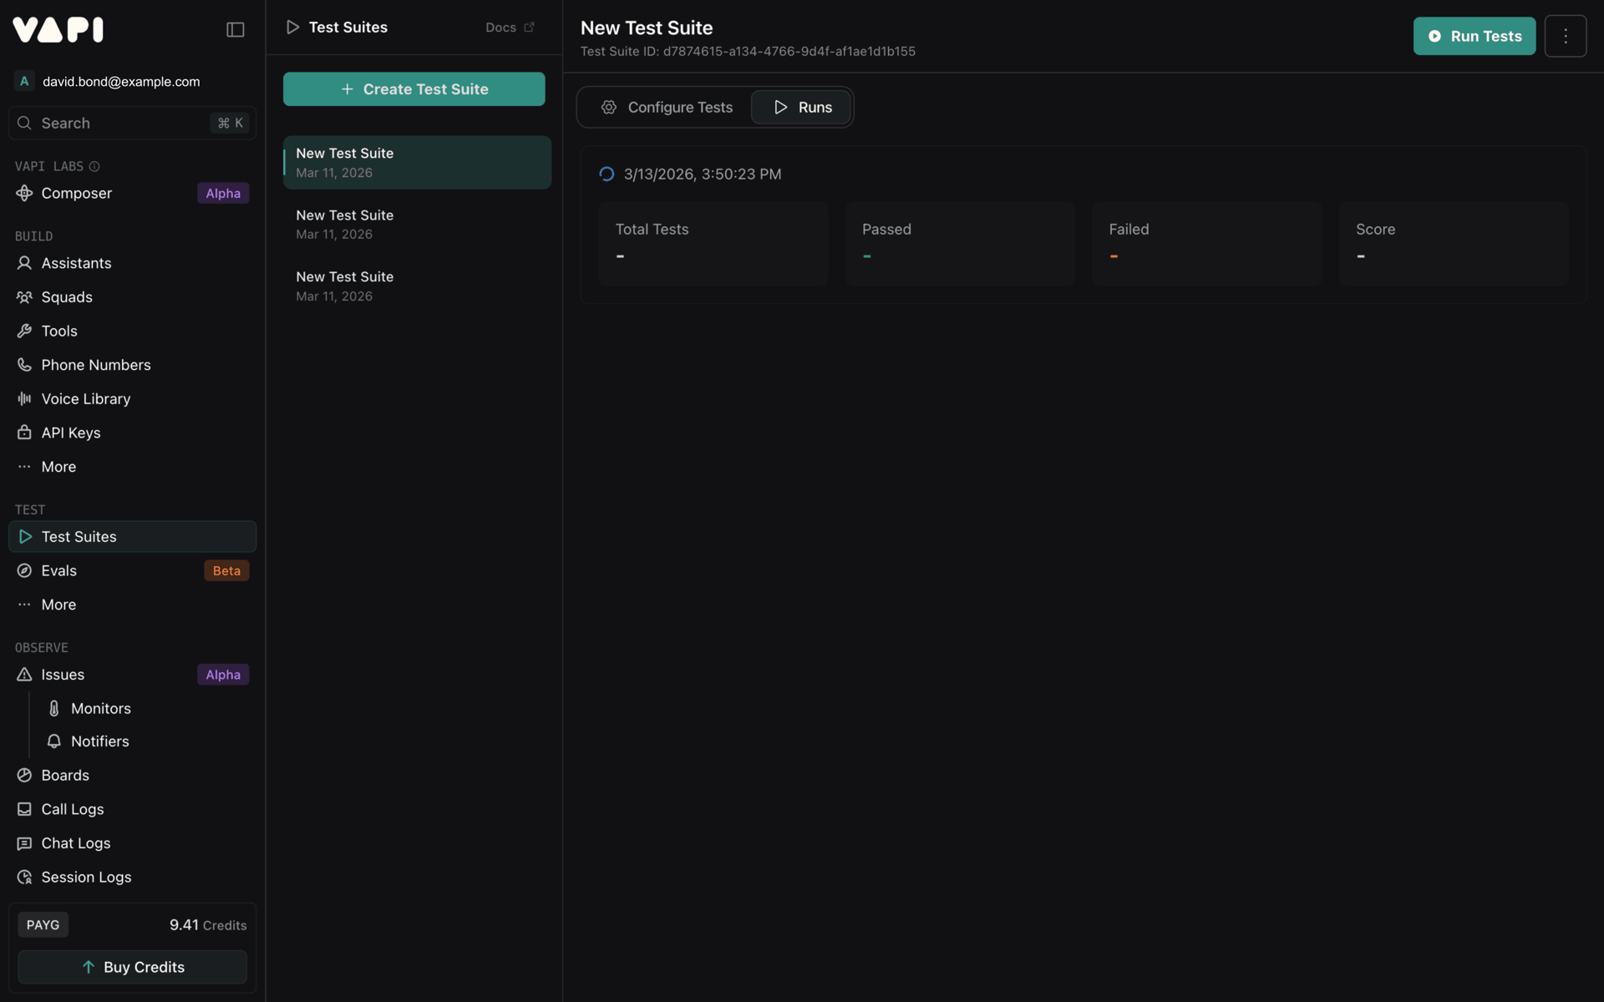
Task: Select the first New Test Suite entry
Action: click(x=417, y=163)
